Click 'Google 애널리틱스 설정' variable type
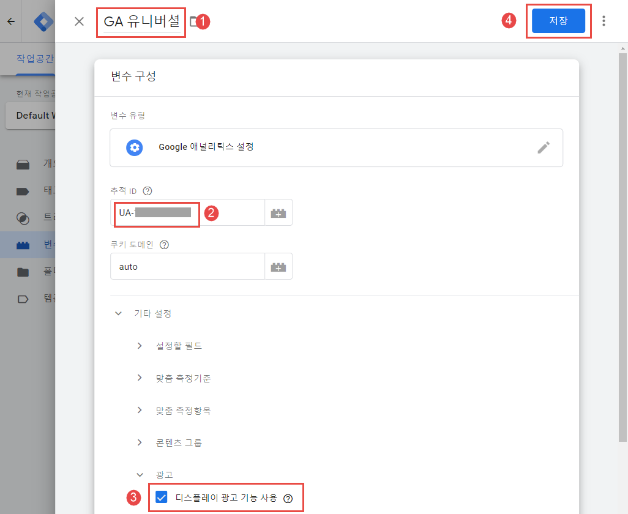This screenshot has height=514, width=628. pyautogui.click(x=206, y=147)
